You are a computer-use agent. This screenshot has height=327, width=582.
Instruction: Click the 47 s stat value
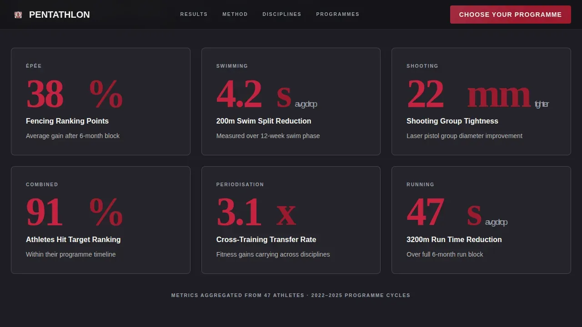pyautogui.click(x=444, y=213)
